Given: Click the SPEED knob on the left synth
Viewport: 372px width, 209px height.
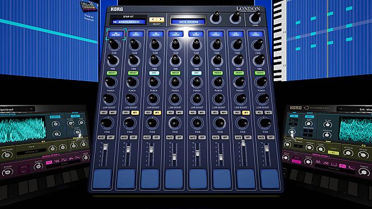Looking at the screenshot, I should point(7,172).
